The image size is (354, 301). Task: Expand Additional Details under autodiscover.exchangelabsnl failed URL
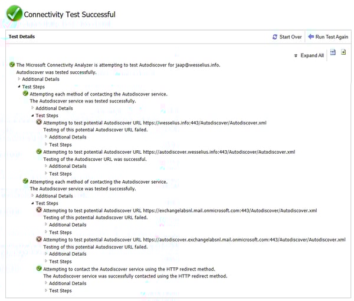[x=68, y=254]
